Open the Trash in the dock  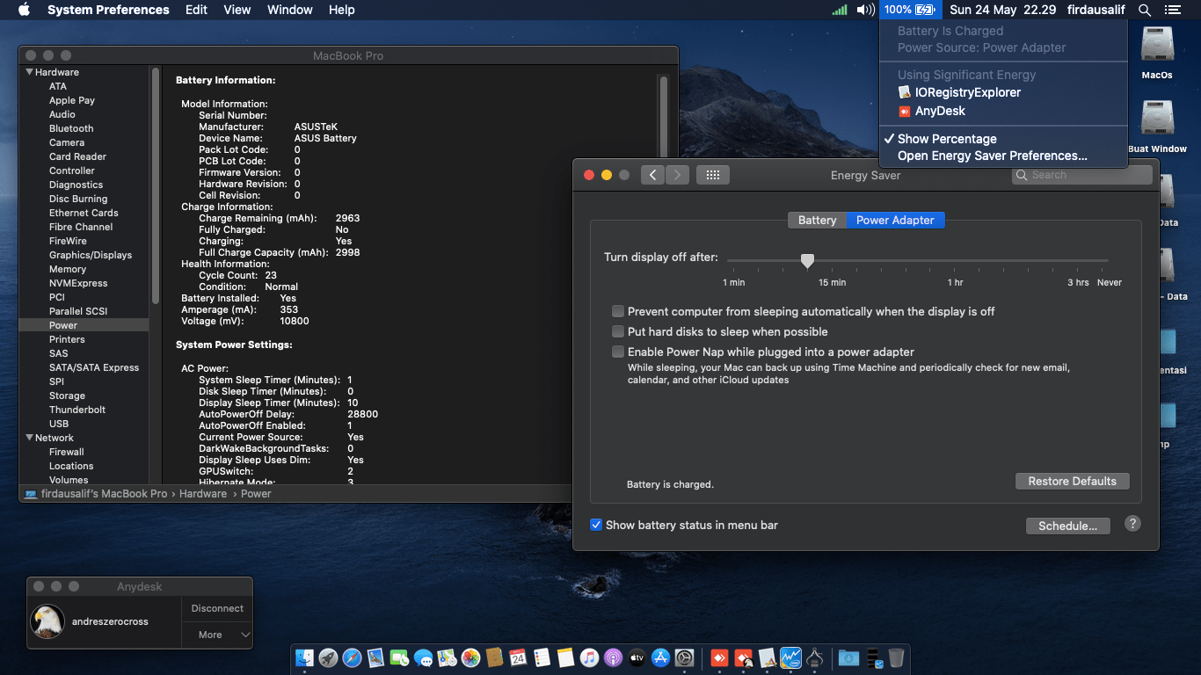(895, 657)
